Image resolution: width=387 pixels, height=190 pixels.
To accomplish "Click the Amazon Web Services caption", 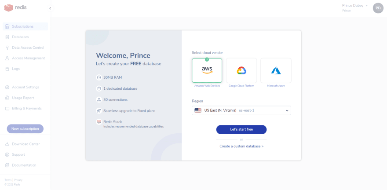I will tap(207, 86).
